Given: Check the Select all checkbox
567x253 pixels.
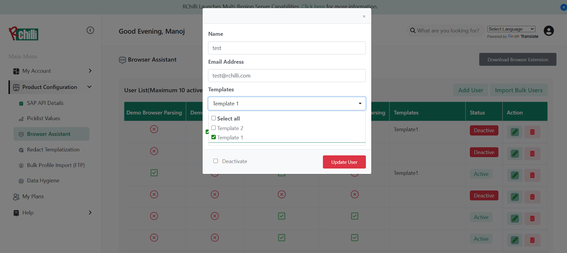Looking at the screenshot, I should tap(214, 118).
